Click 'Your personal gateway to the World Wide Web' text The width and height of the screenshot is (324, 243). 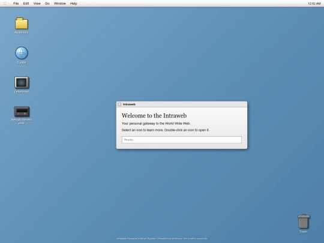156,124
